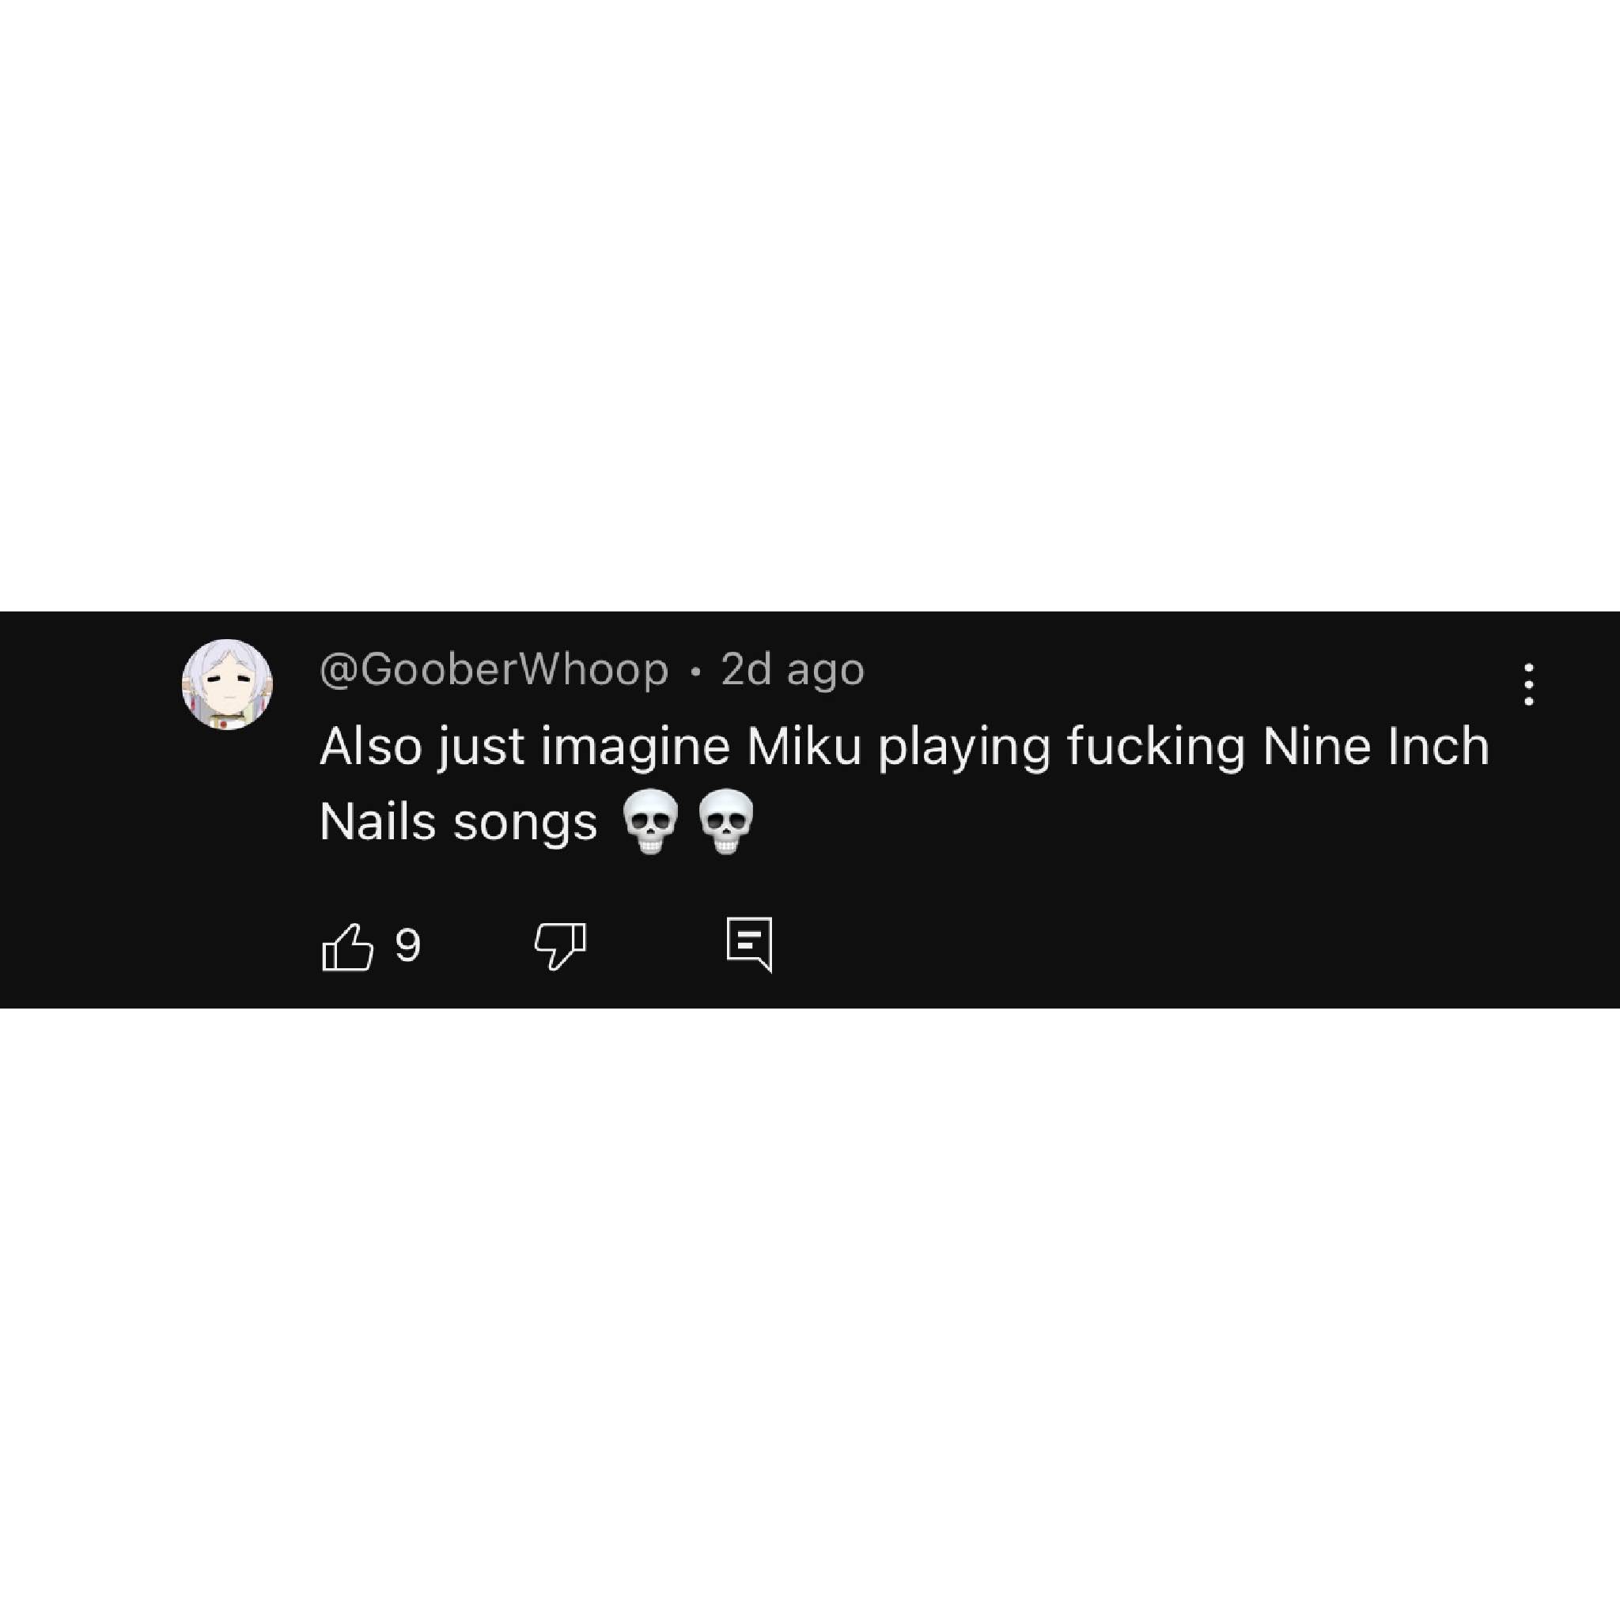Click the word 'Miku' in the comment
1620x1620 pixels.
(804, 745)
